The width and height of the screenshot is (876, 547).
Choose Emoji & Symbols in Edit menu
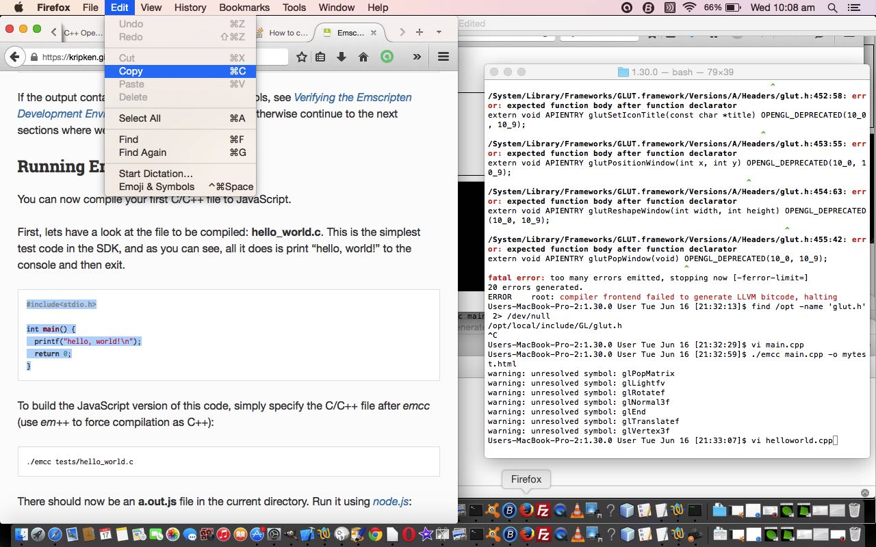click(181, 187)
